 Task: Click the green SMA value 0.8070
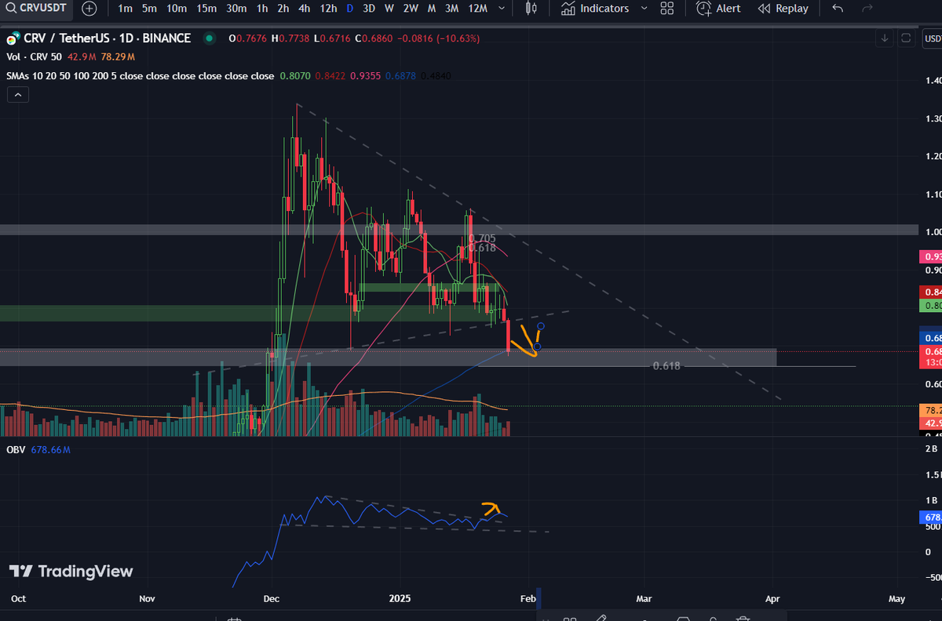[296, 76]
